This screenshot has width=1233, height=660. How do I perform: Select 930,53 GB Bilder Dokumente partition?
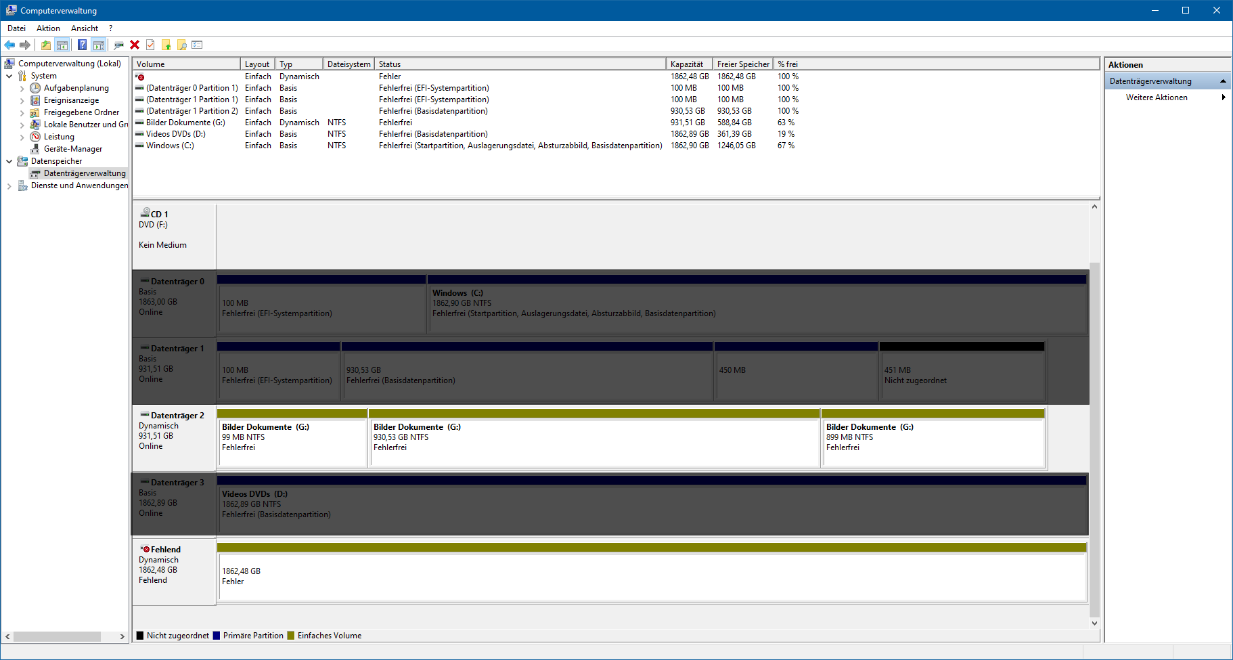(x=594, y=437)
